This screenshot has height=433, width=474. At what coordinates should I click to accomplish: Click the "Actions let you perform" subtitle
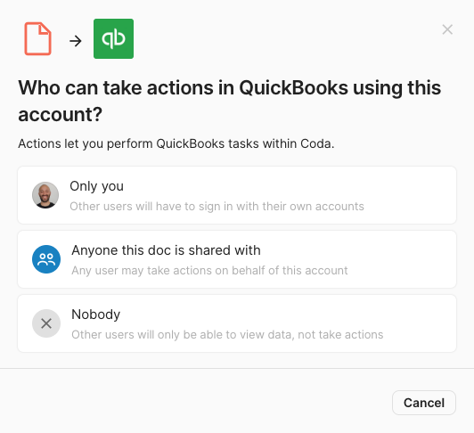pos(176,143)
